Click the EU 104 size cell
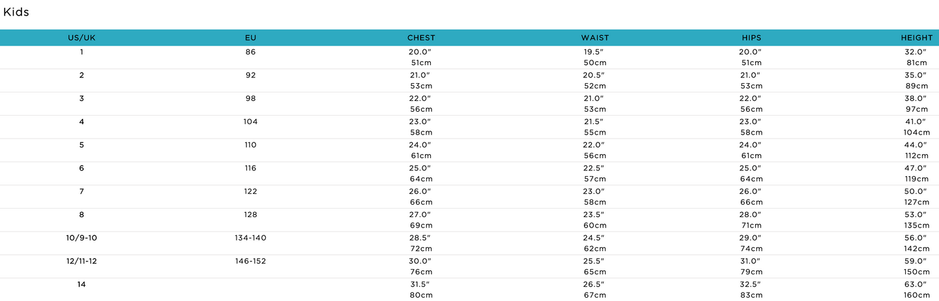Screen dimensions: 939x301 tap(250, 122)
